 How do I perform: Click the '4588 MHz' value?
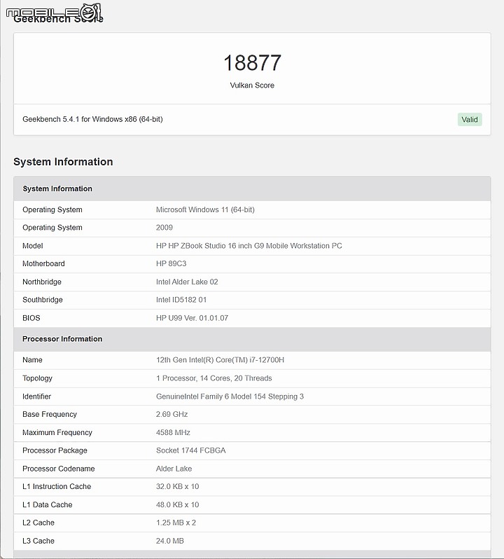(x=173, y=432)
